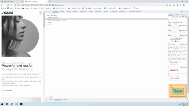189x106 pixels.
Task: Close the What's New drawer tab
Action: (x=62, y=100)
